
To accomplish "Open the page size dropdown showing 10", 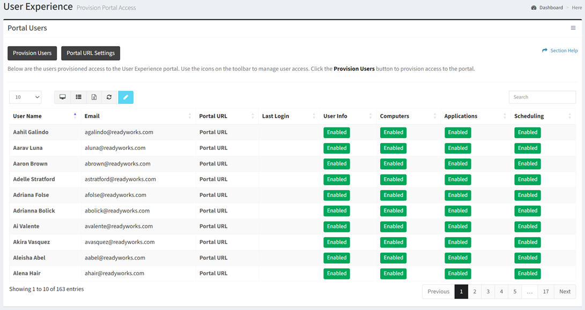I will 25,97.
